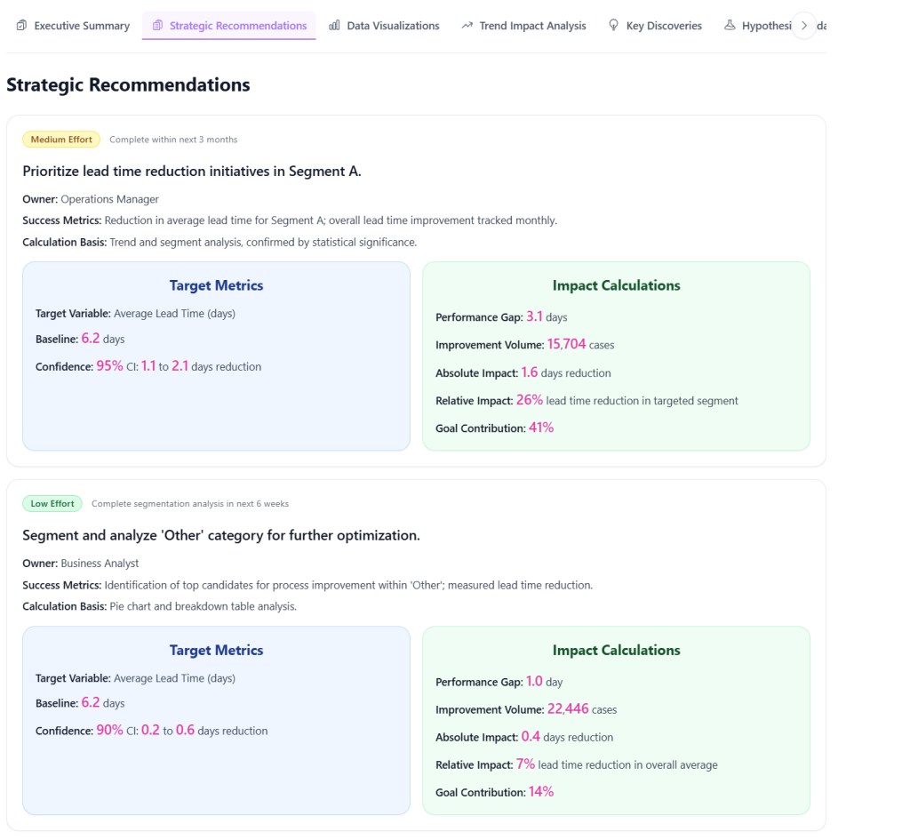Click 'Complete segmentation analysis in next 6 weeks'
Screen dimensions: 910x840
coord(190,503)
